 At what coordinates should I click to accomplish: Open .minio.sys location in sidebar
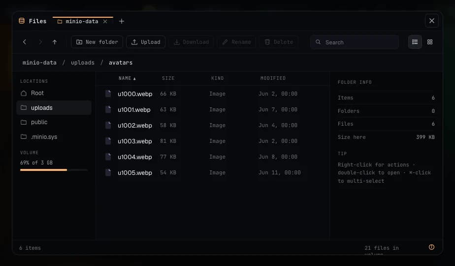coord(54,137)
